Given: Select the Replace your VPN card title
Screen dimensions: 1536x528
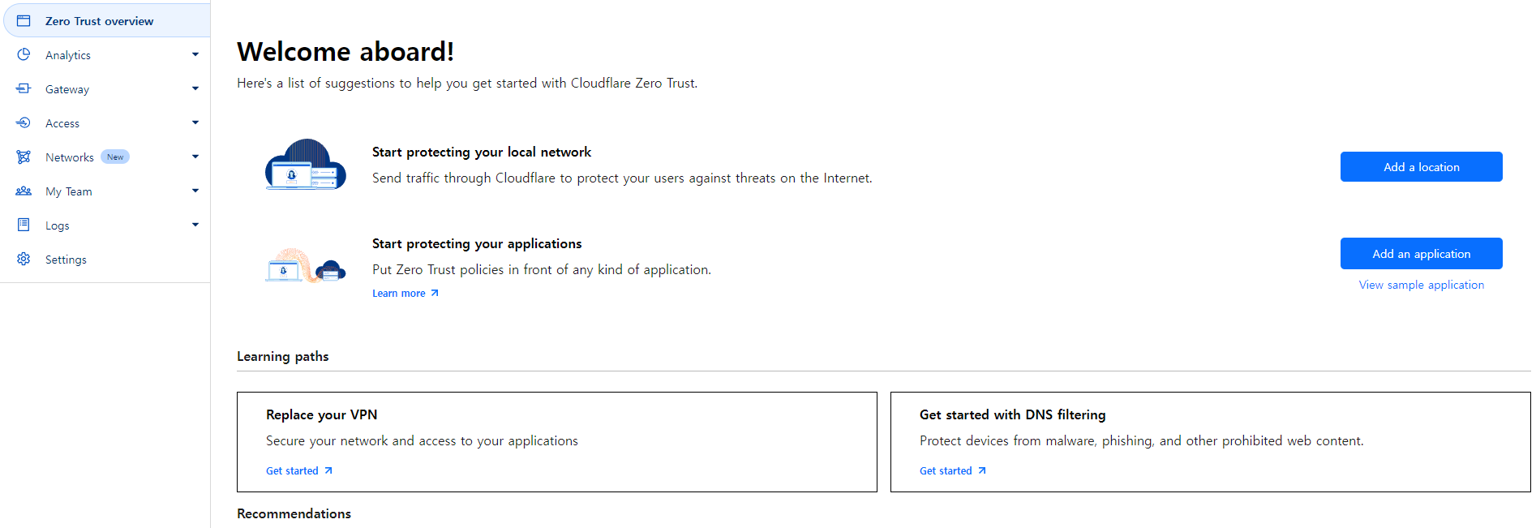Looking at the screenshot, I should (322, 414).
